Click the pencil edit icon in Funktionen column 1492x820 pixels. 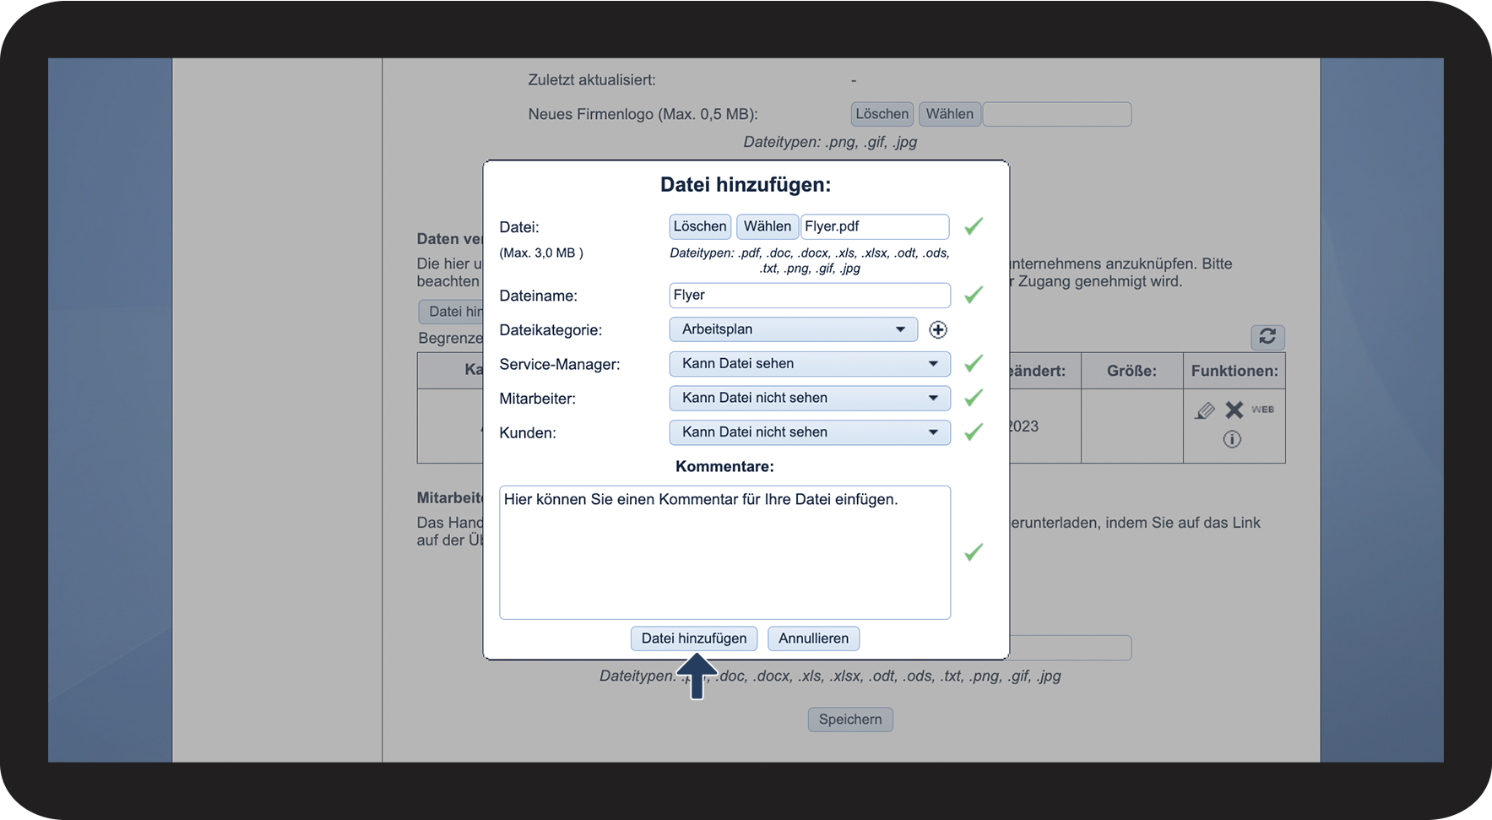tap(1205, 410)
